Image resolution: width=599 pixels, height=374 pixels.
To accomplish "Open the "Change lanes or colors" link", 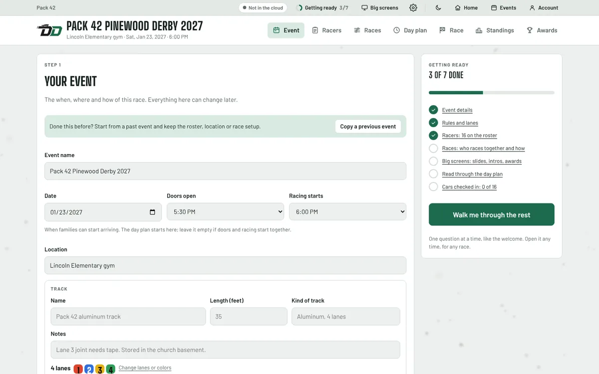I will [145, 368].
